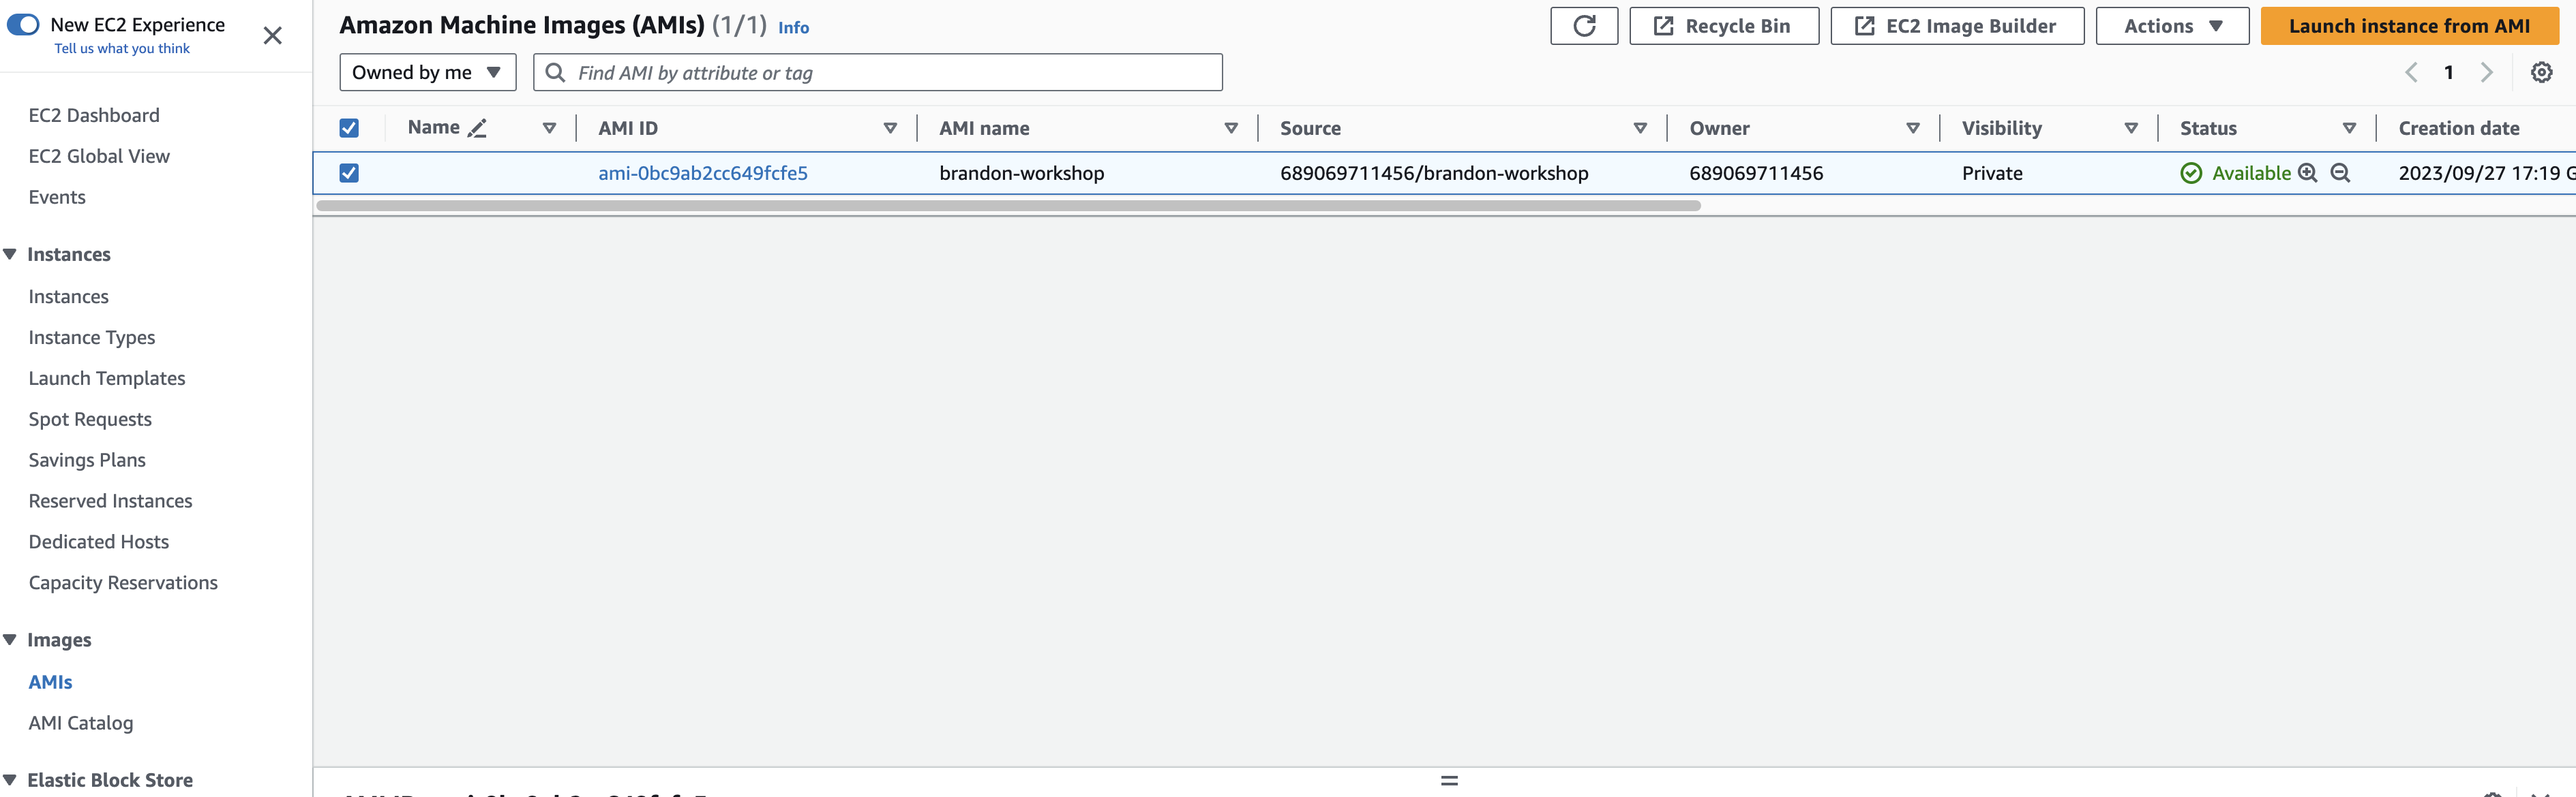Open EC2 Dashboard in sidebar
This screenshot has height=797, width=2576.
point(94,115)
